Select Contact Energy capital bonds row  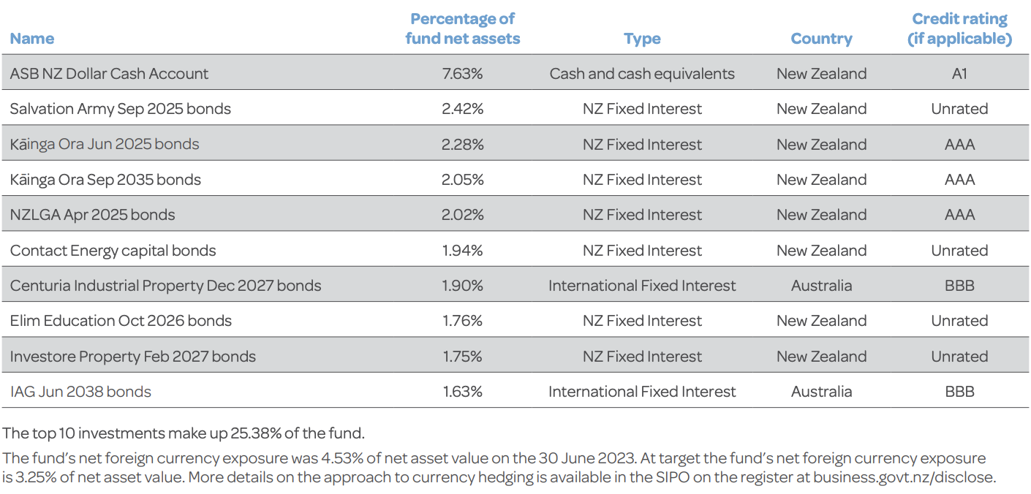pos(113,251)
